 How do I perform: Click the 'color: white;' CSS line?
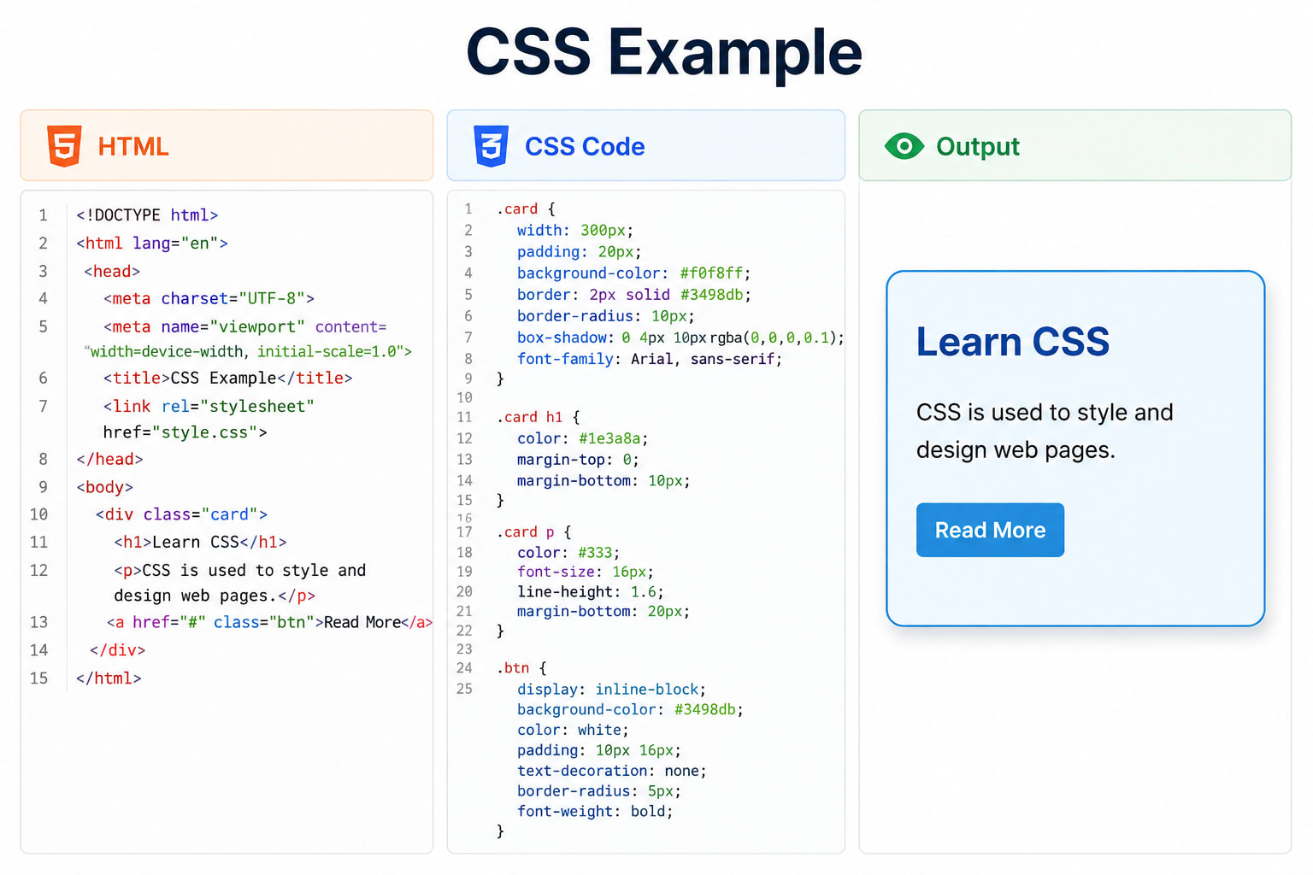pyautogui.click(x=573, y=731)
